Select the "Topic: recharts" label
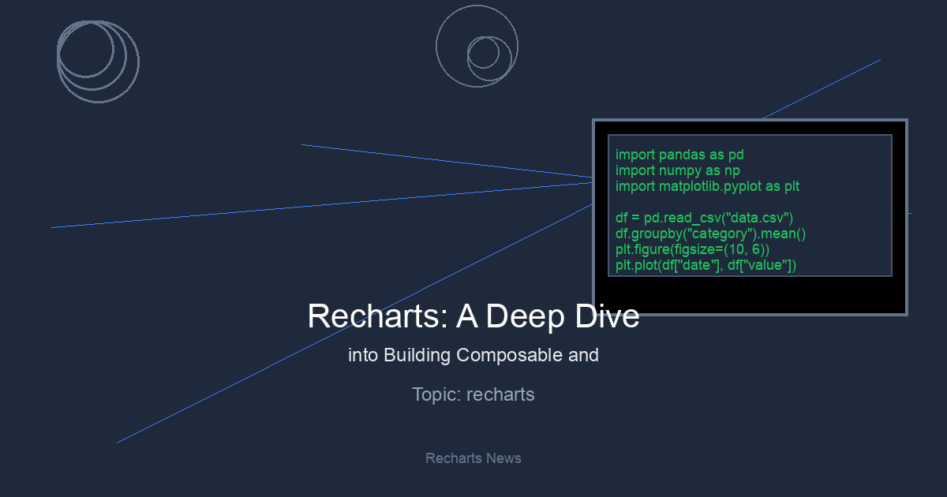 click(473, 394)
